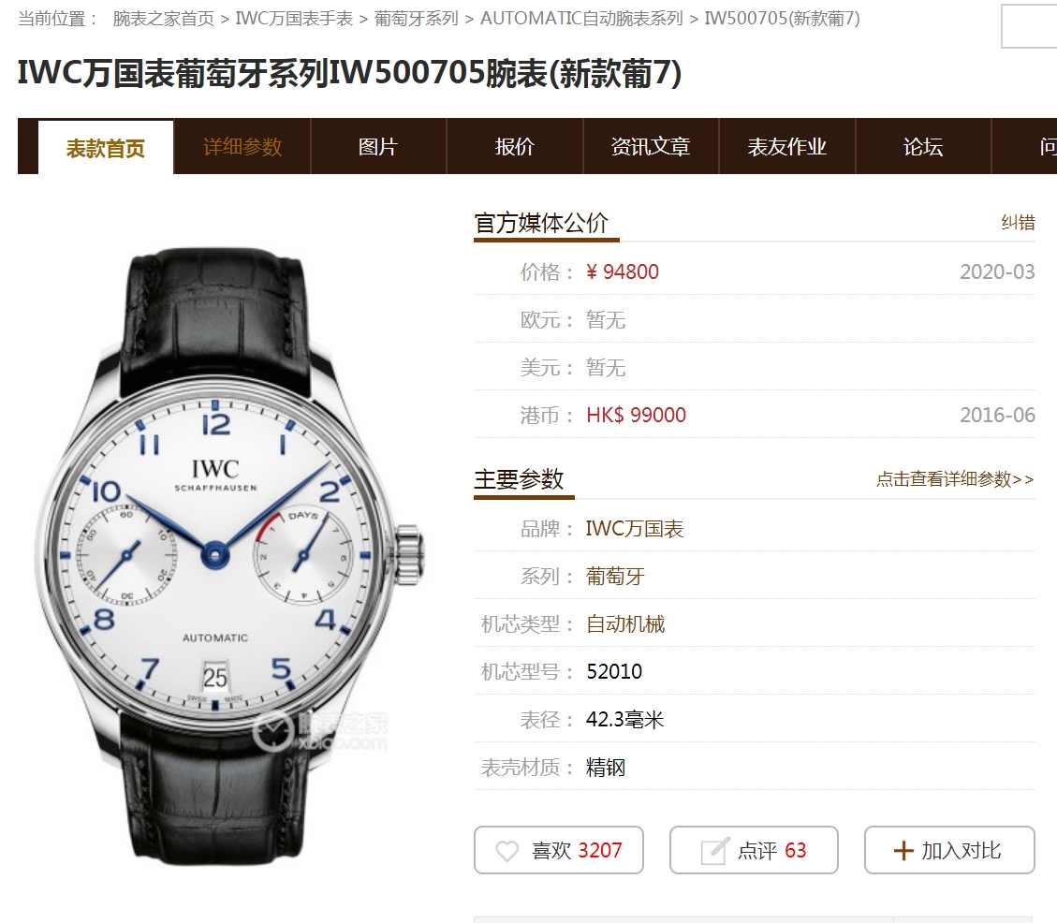Open the 论坛 tab

pyautogui.click(x=923, y=146)
